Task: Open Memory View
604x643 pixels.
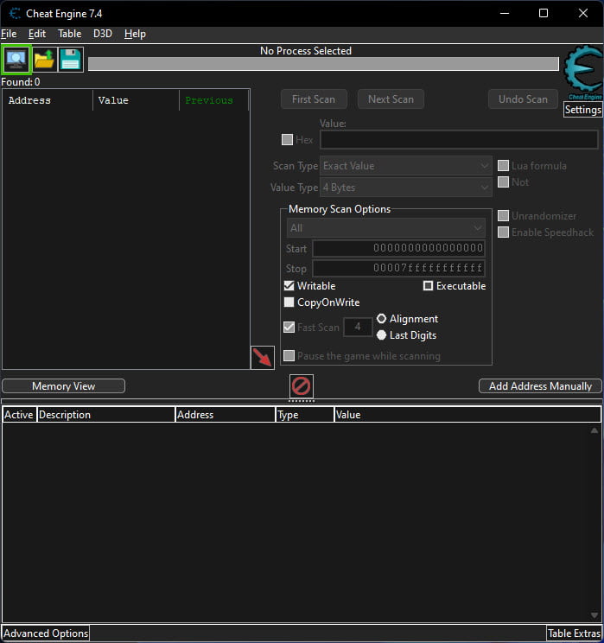Action: pyautogui.click(x=64, y=385)
